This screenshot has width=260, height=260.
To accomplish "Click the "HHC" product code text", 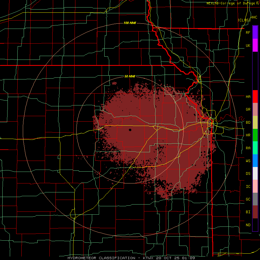I will (x=254, y=17).
